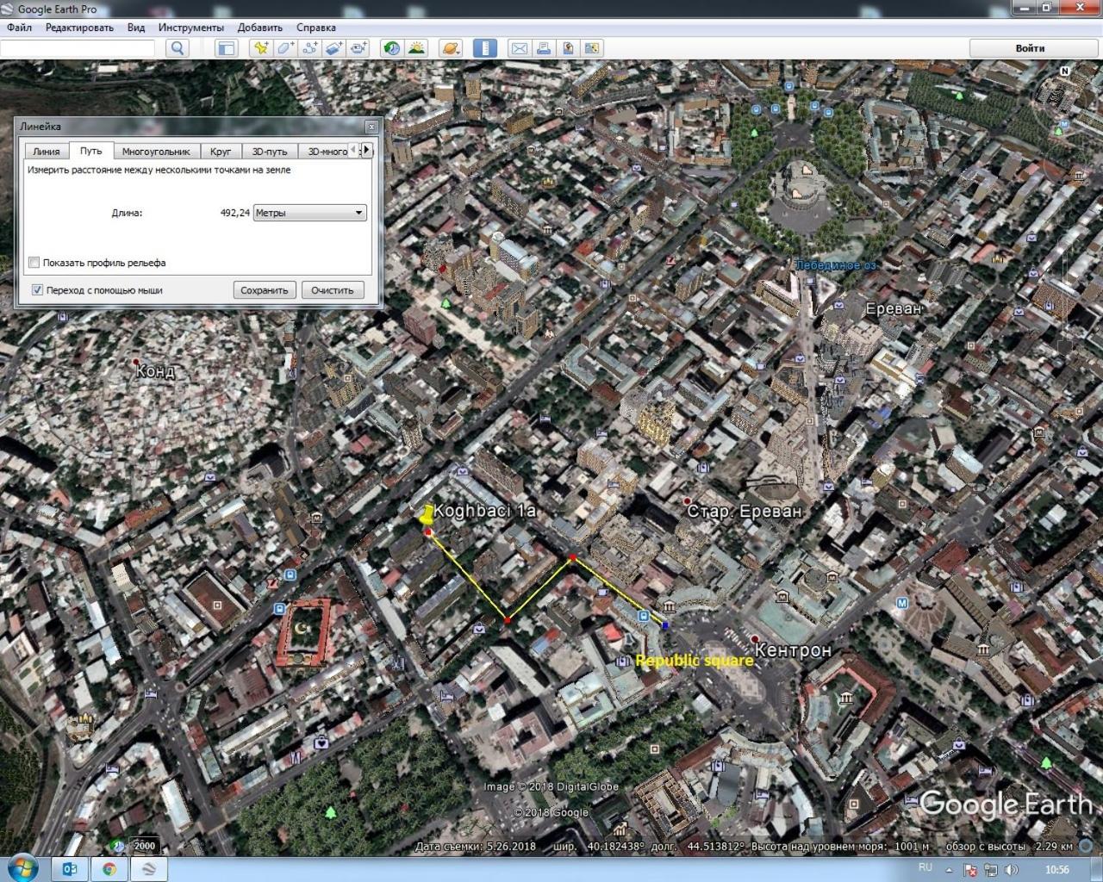The height and width of the screenshot is (882, 1103).
Task: Click the RU language indicator
Action: coord(925,867)
